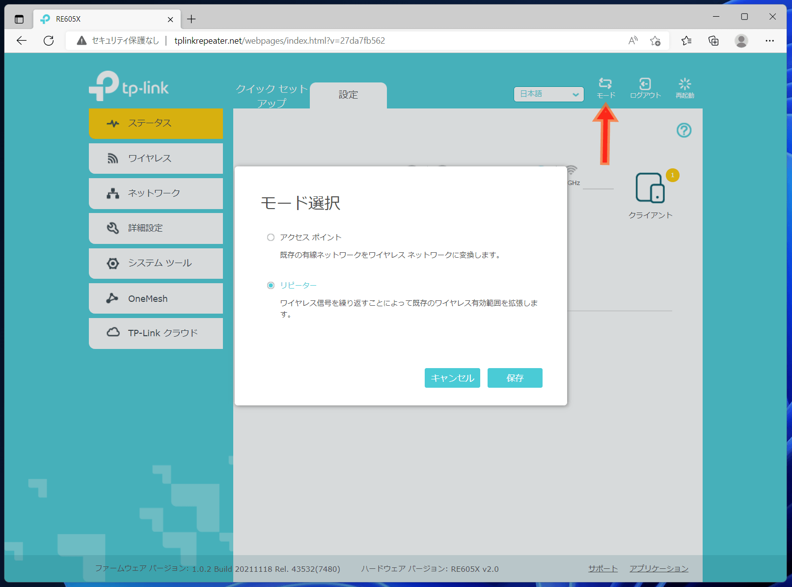This screenshot has height=587, width=792.
Task: Switch to the Quick Setup tab
Action: [x=272, y=95]
